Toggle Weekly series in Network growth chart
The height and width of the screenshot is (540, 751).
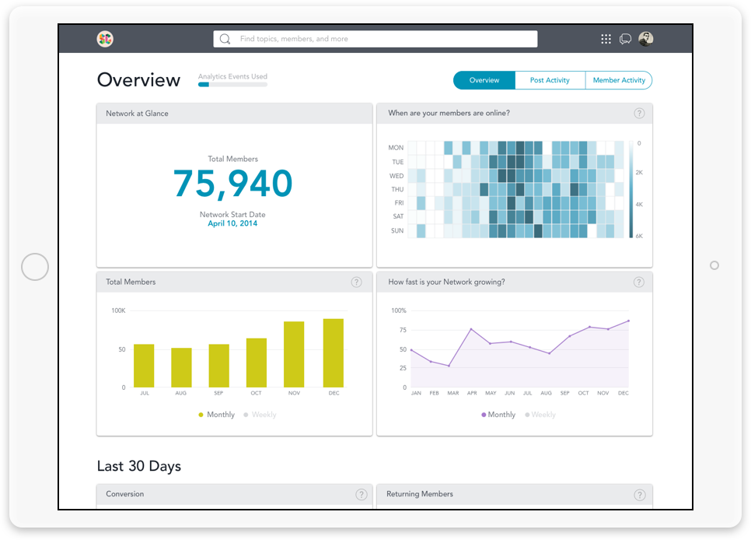(x=540, y=415)
